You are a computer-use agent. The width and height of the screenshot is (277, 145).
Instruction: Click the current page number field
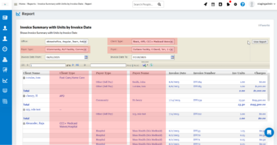tap(48, 65)
